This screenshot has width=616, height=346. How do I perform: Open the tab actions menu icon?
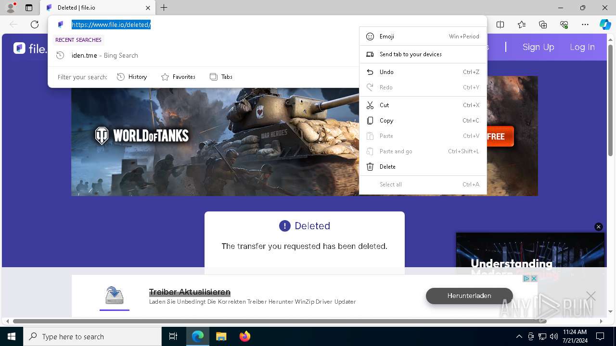coord(29,8)
